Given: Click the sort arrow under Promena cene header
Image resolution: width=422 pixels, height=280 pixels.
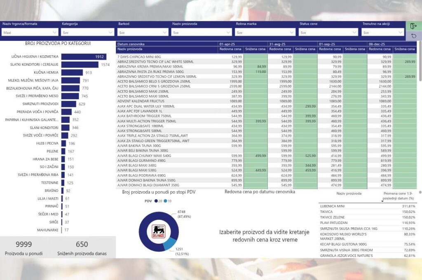Looking at the screenshot, I should click(382, 201).
